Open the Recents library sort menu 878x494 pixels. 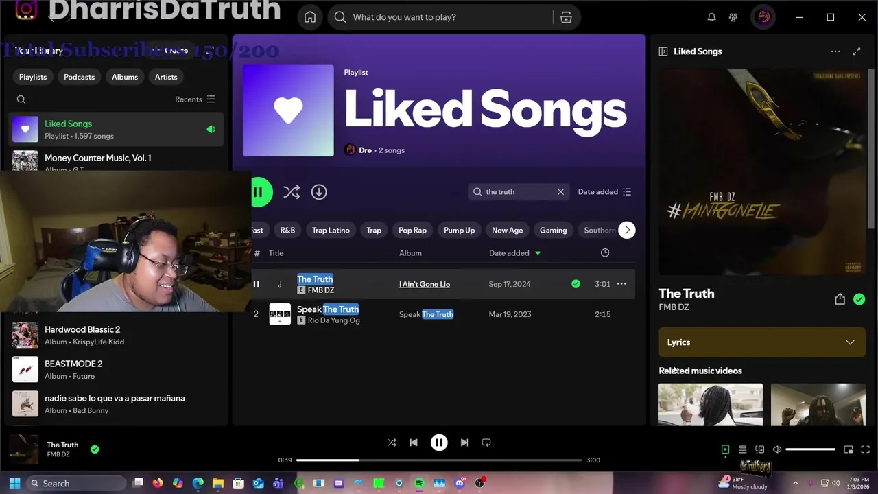[195, 99]
